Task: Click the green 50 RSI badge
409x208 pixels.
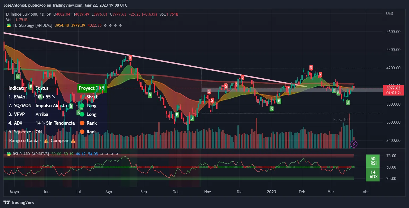Action: 373,161
